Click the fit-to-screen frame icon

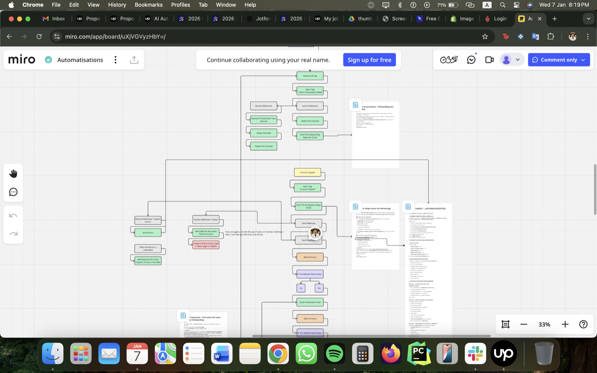(505, 324)
